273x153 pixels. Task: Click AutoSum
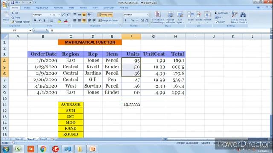[x=221, y=13]
